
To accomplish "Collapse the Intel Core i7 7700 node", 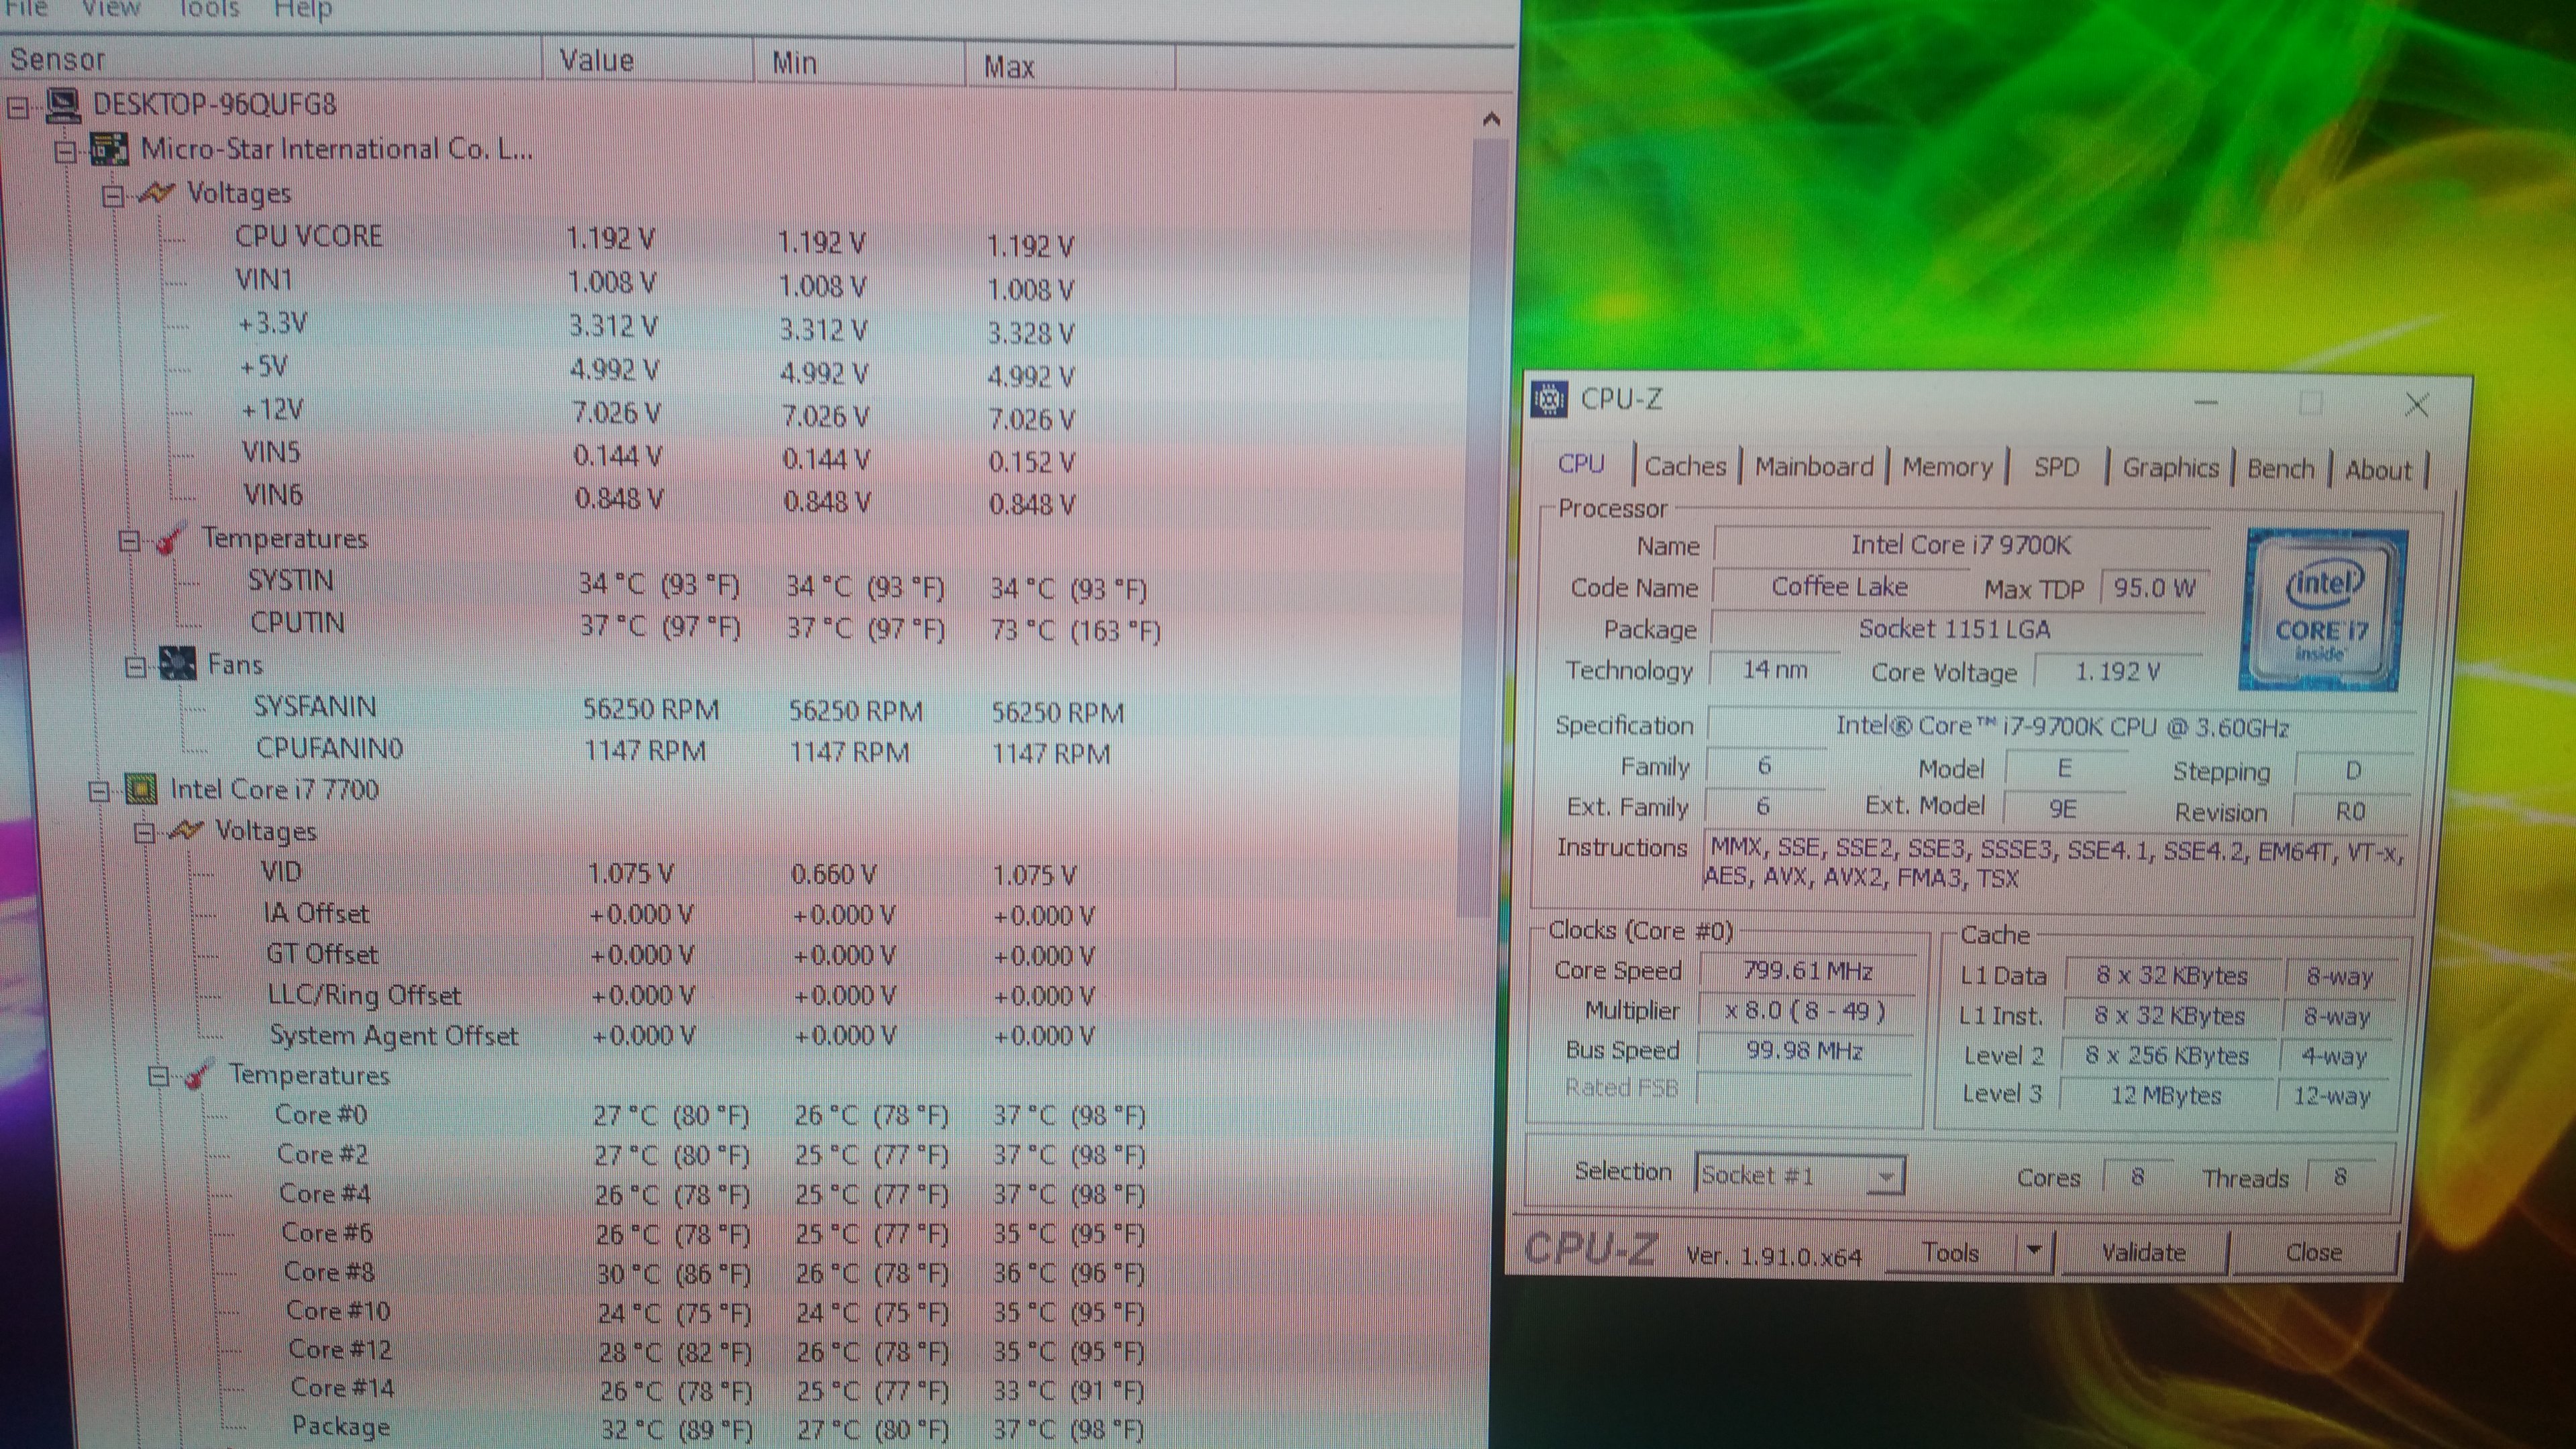I will click(x=98, y=792).
